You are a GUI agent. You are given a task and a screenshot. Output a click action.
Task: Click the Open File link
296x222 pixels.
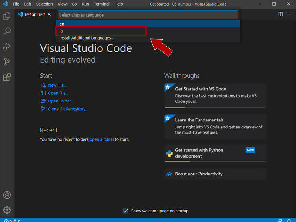pyautogui.click(x=58, y=93)
